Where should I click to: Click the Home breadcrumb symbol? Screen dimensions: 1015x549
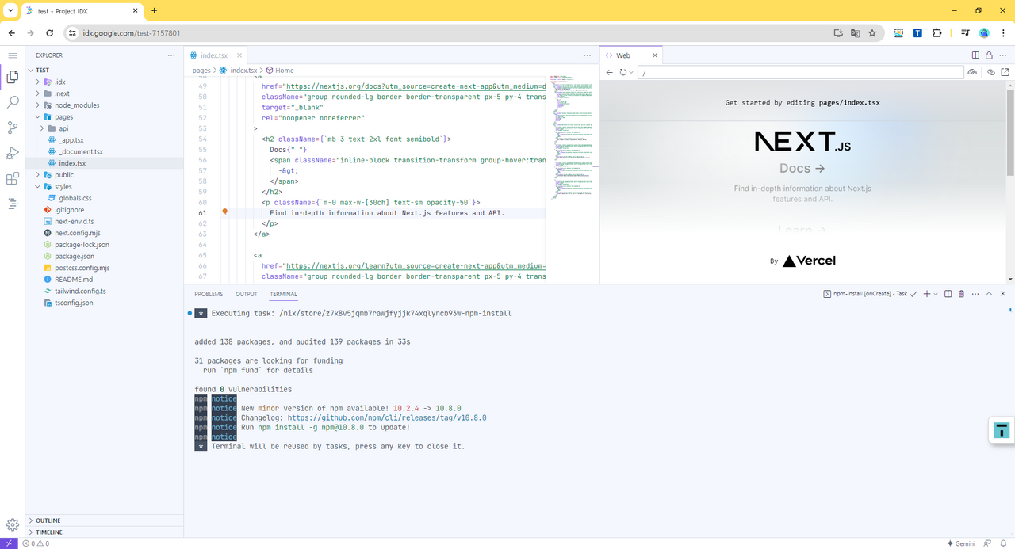pos(284,71)
